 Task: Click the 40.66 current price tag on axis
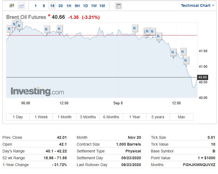coord(203,77)
